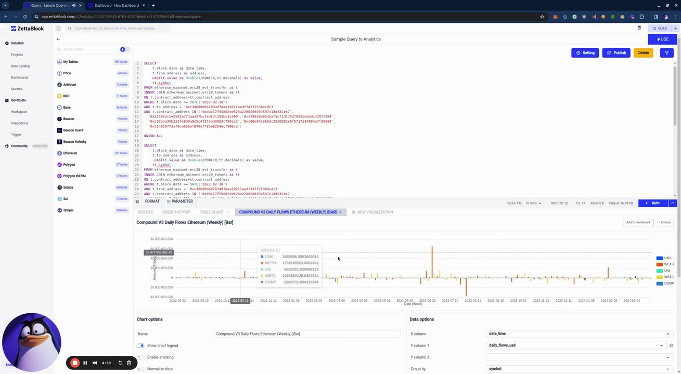This screenshot has width=681, height=374.
Task: Turn off Show chart legend
Action: pyautogui.click(x=140, y=345)
